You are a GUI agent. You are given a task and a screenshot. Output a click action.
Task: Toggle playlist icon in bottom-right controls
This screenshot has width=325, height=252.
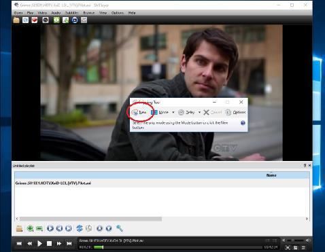(296, 247)
